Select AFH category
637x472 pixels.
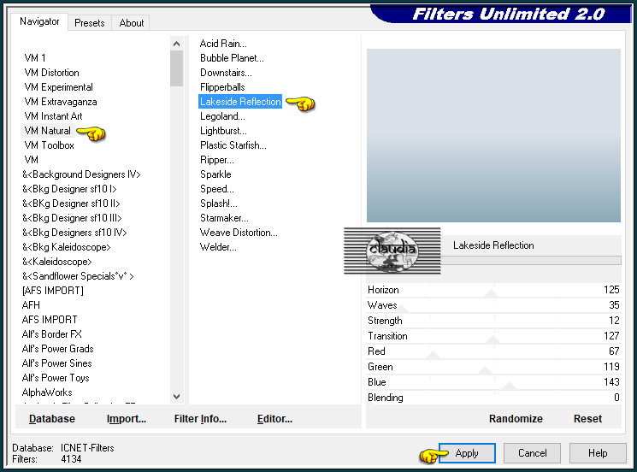(31, 305)
